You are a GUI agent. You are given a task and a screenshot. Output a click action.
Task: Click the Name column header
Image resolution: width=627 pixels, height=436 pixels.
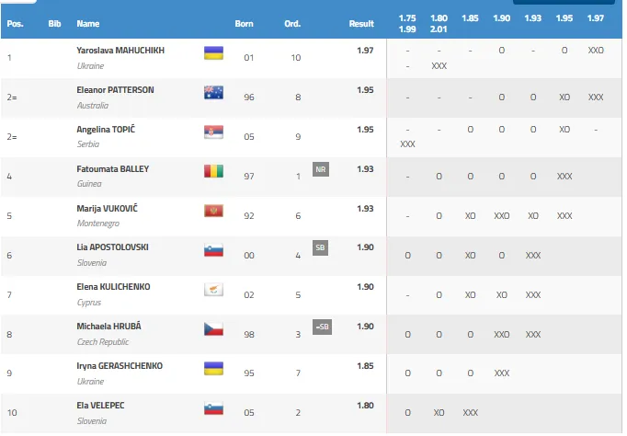[88, 24]
